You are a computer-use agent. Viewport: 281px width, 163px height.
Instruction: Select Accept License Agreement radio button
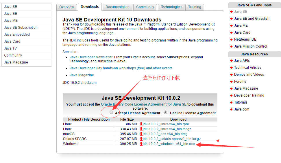(x=111, y=112)
